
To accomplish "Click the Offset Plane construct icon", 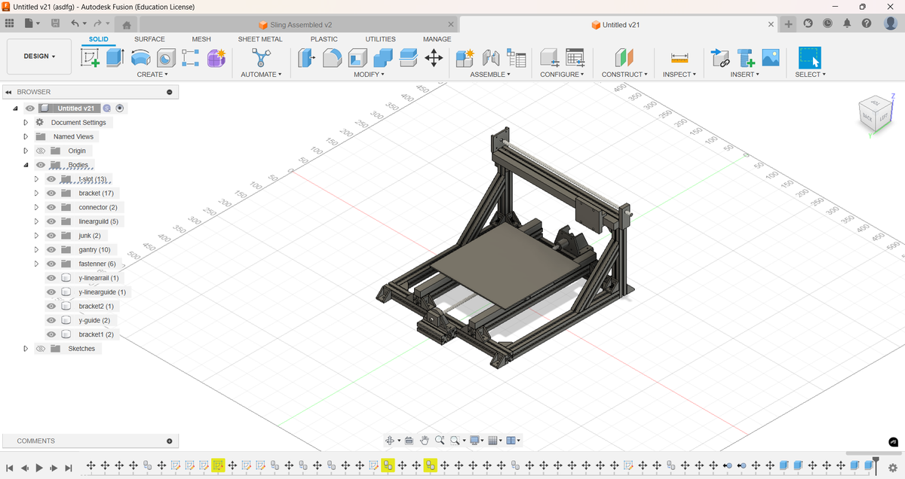I will pyautogui.click(x=624, y=58).
